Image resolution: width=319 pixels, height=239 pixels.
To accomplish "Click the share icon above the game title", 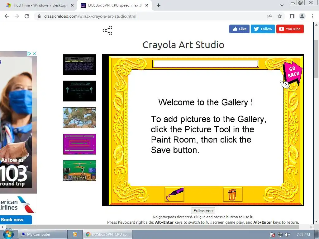I will (x=107, y=30).
